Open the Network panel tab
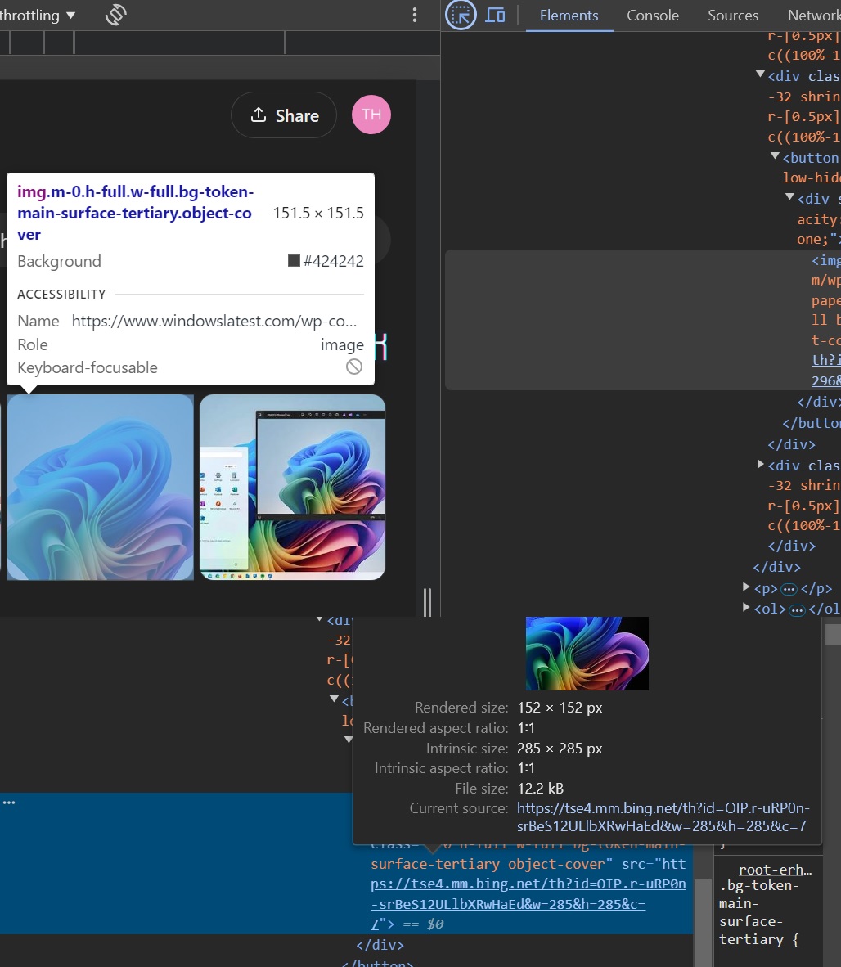Image resolution: width=841 pixels, height=967 pixels. point(812,15)
